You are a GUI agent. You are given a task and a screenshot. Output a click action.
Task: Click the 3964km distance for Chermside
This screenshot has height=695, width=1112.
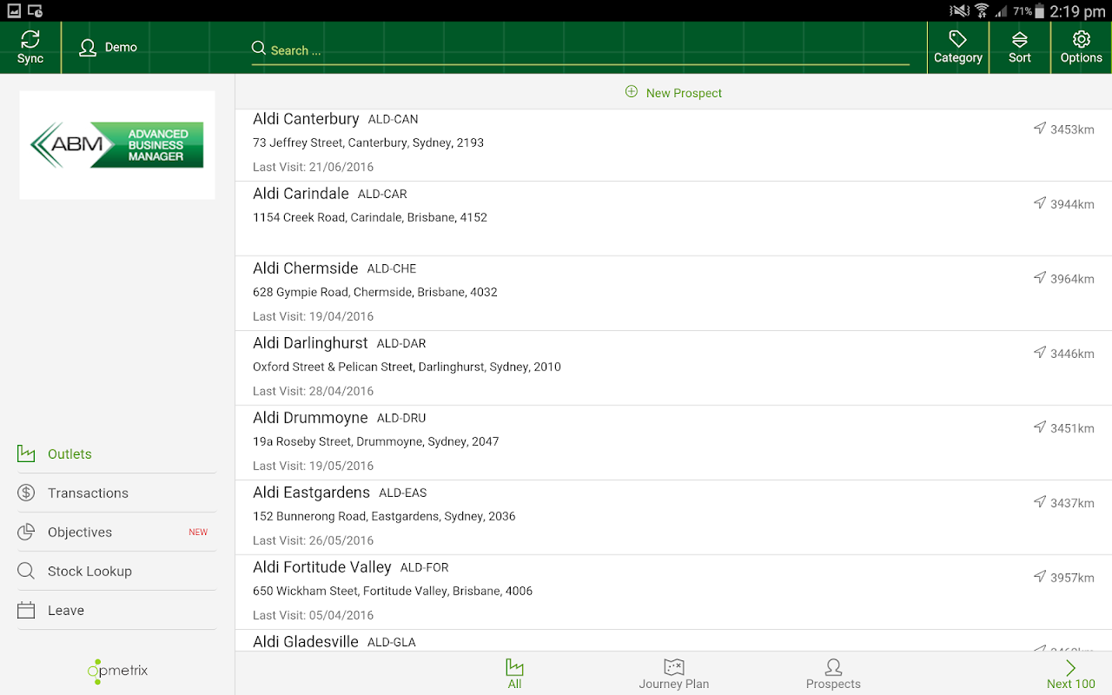tap(1072, 279)
